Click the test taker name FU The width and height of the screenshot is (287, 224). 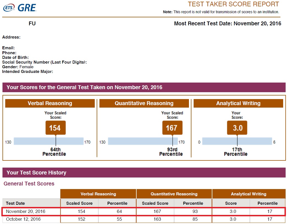click(x=32, y=24)
